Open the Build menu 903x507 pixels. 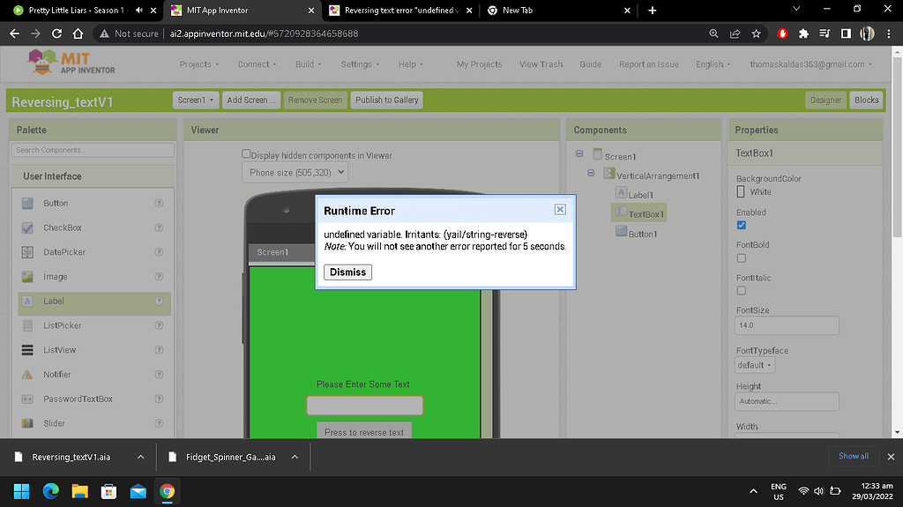308,64
